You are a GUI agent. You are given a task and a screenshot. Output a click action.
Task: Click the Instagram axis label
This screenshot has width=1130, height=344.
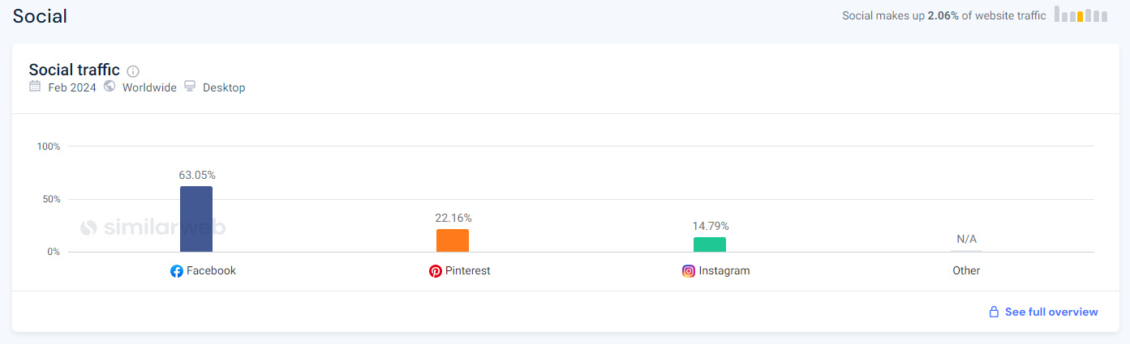(724, 270)
